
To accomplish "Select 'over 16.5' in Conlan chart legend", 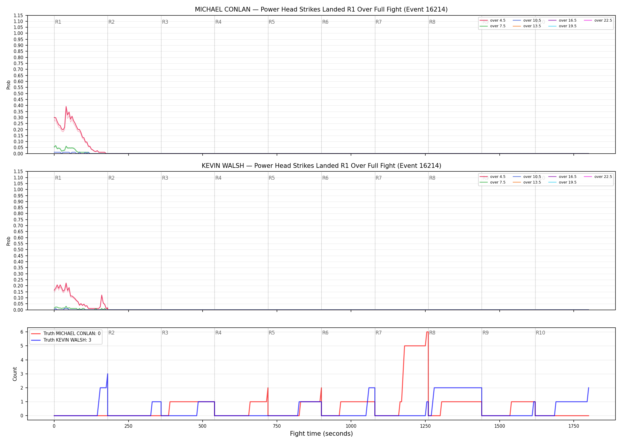I will pos(562,20).
